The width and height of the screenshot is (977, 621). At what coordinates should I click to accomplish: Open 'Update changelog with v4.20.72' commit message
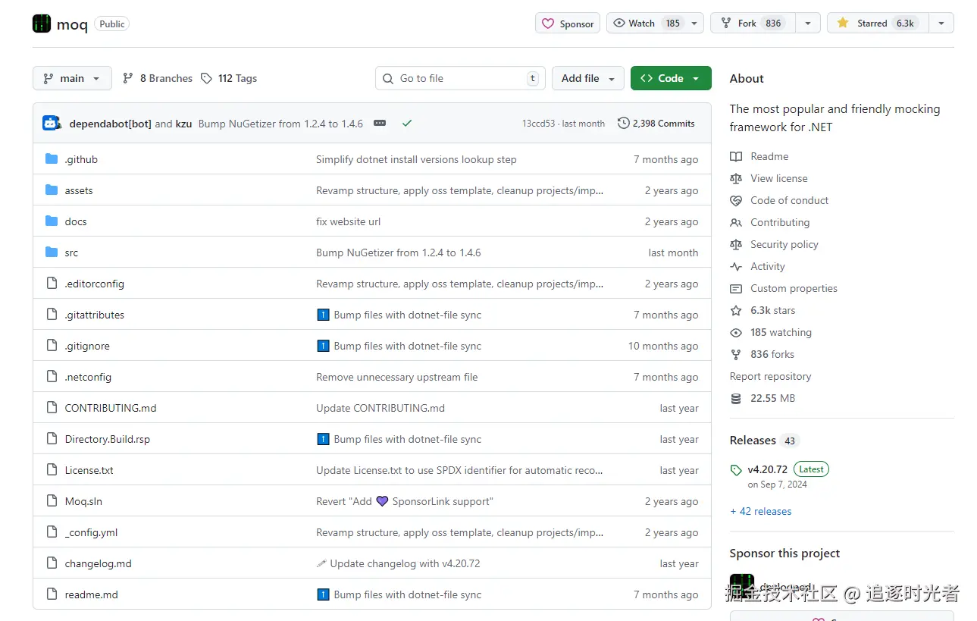[406, 563]
